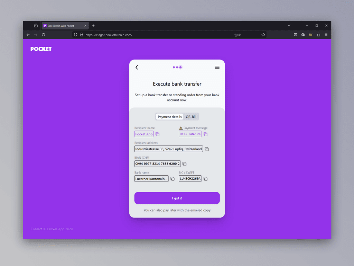Reload the page
Screen dimensions: 354x266
pos(44,35)
